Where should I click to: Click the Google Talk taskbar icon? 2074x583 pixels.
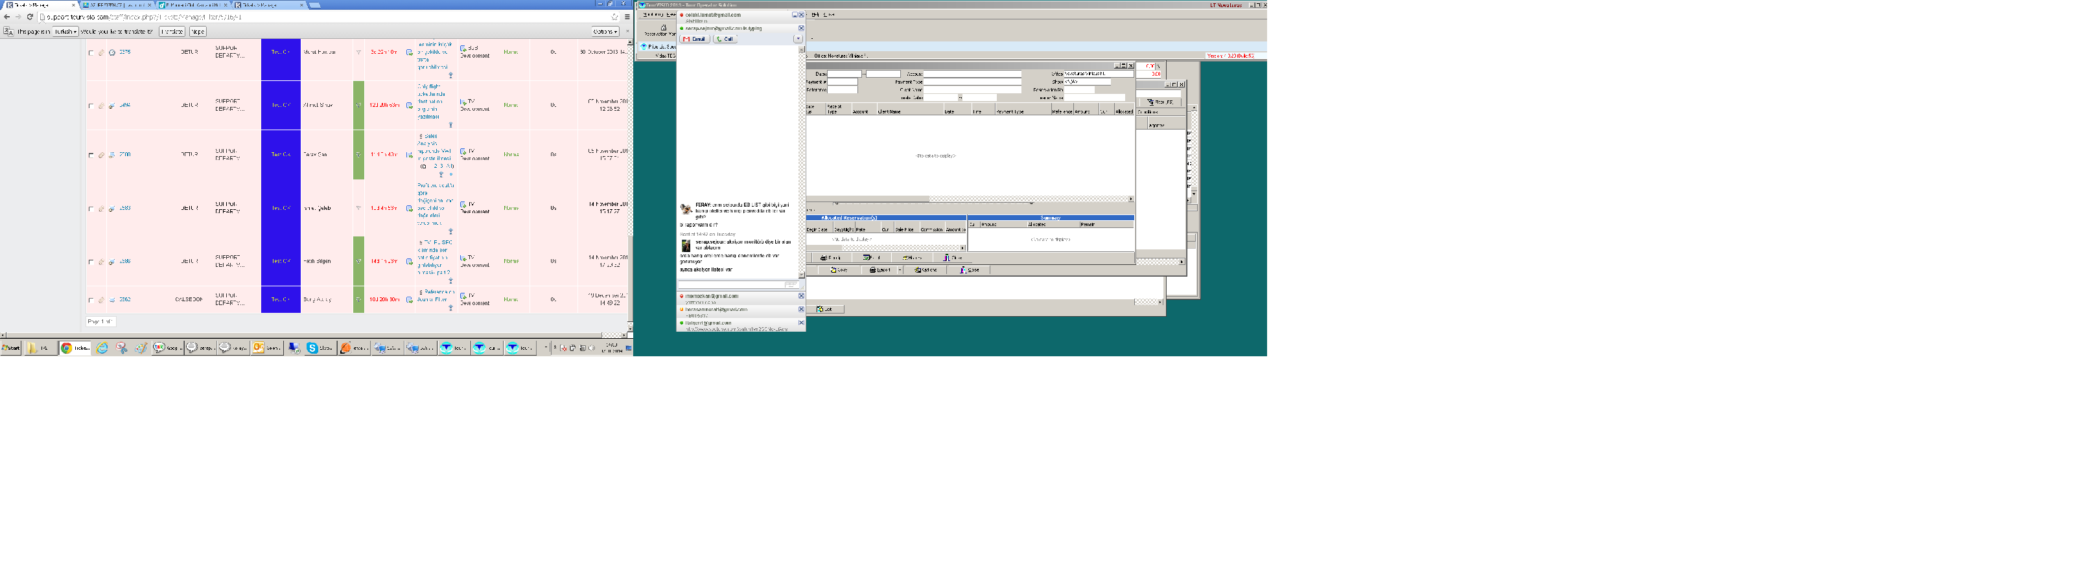pyautogui.click(x=167, y=348)
